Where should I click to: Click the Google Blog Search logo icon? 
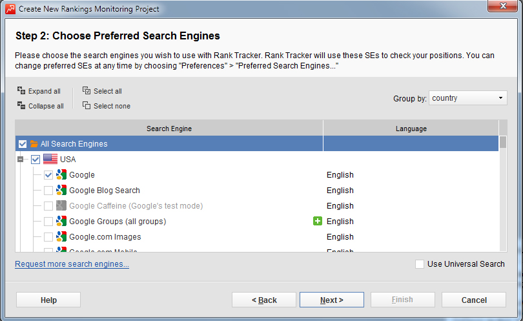[x=61, y=190]
